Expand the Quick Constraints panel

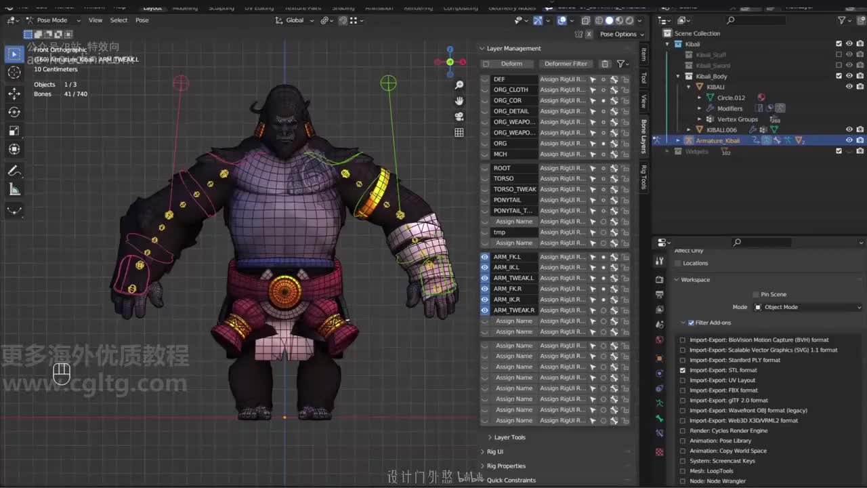pos(482,480)
